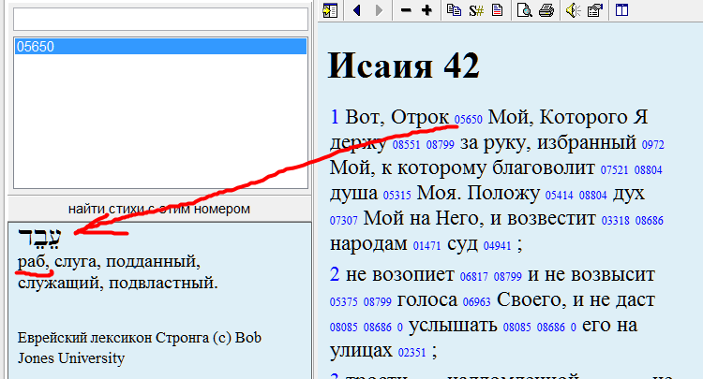Click Strong number 05414 after 'Положу'

[559, 195]
